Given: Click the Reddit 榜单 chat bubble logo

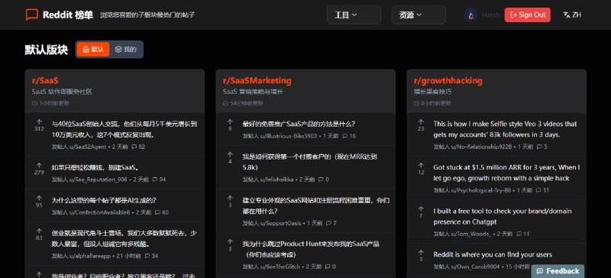Looking at the screenshot, I should click(x=31, y=15).
